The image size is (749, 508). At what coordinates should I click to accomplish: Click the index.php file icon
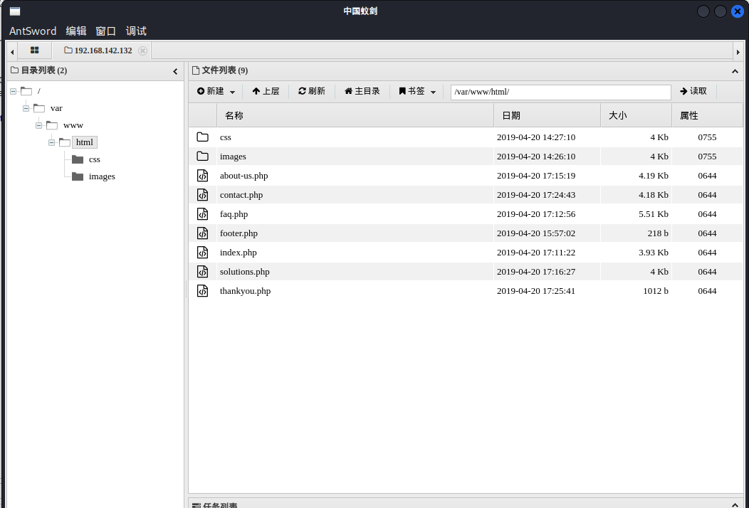point(202,252)
